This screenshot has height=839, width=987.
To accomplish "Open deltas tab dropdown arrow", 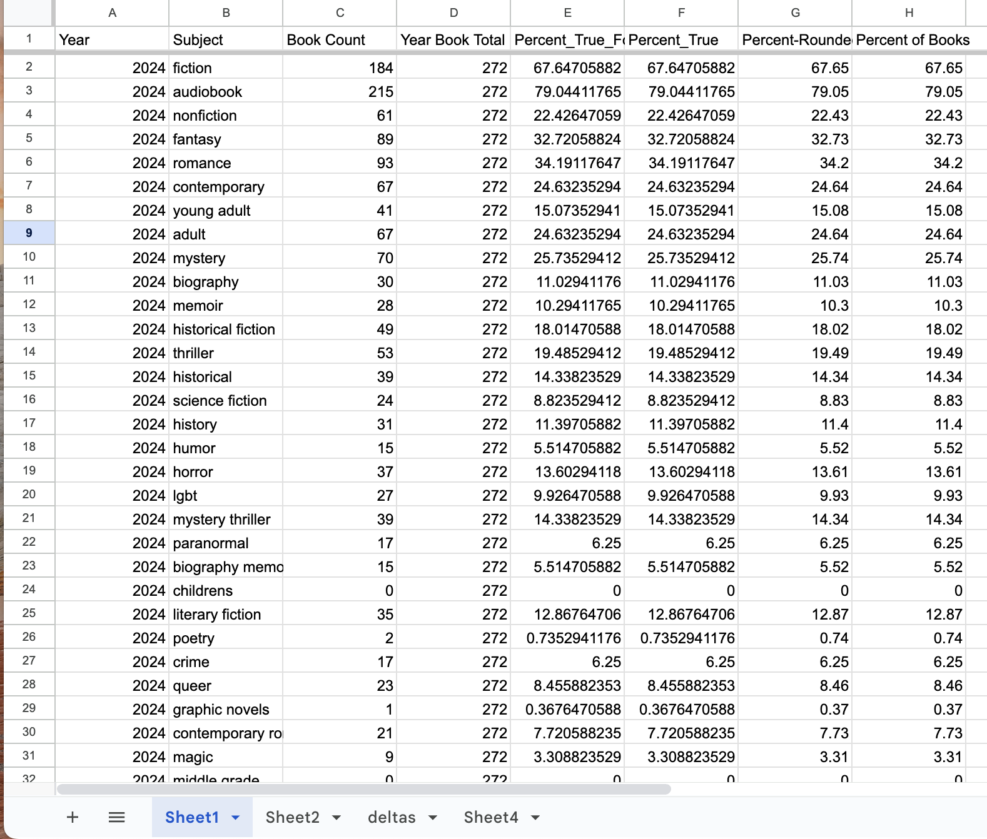I will pyautogui.click(x=433, y=818).
